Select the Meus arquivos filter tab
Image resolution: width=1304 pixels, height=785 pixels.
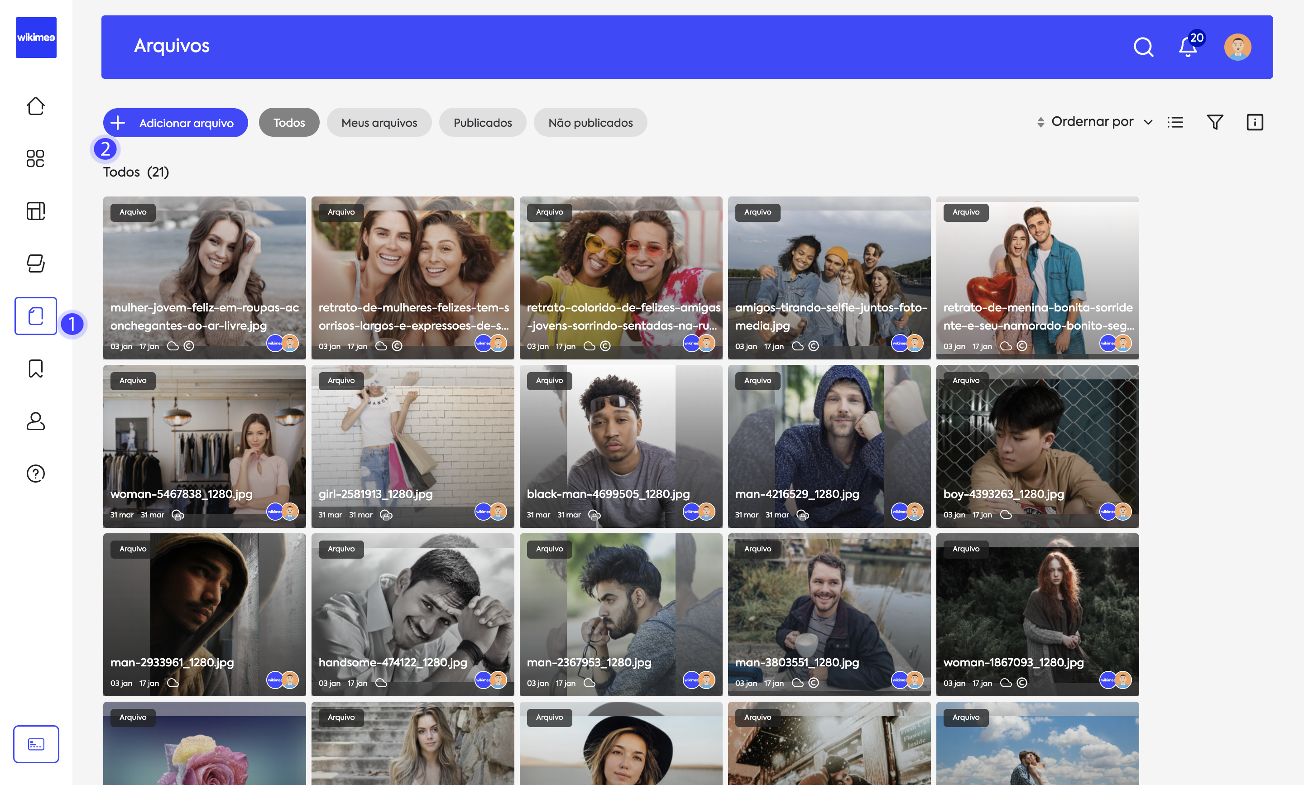click(379, 123)
